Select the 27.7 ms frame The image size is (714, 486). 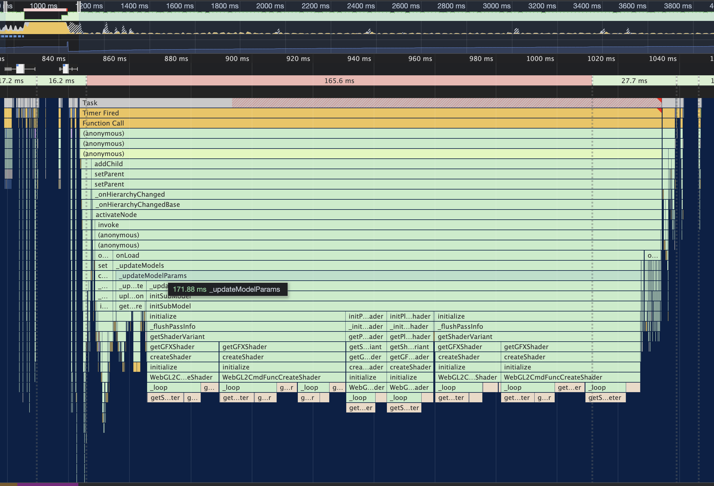(634, 81)
